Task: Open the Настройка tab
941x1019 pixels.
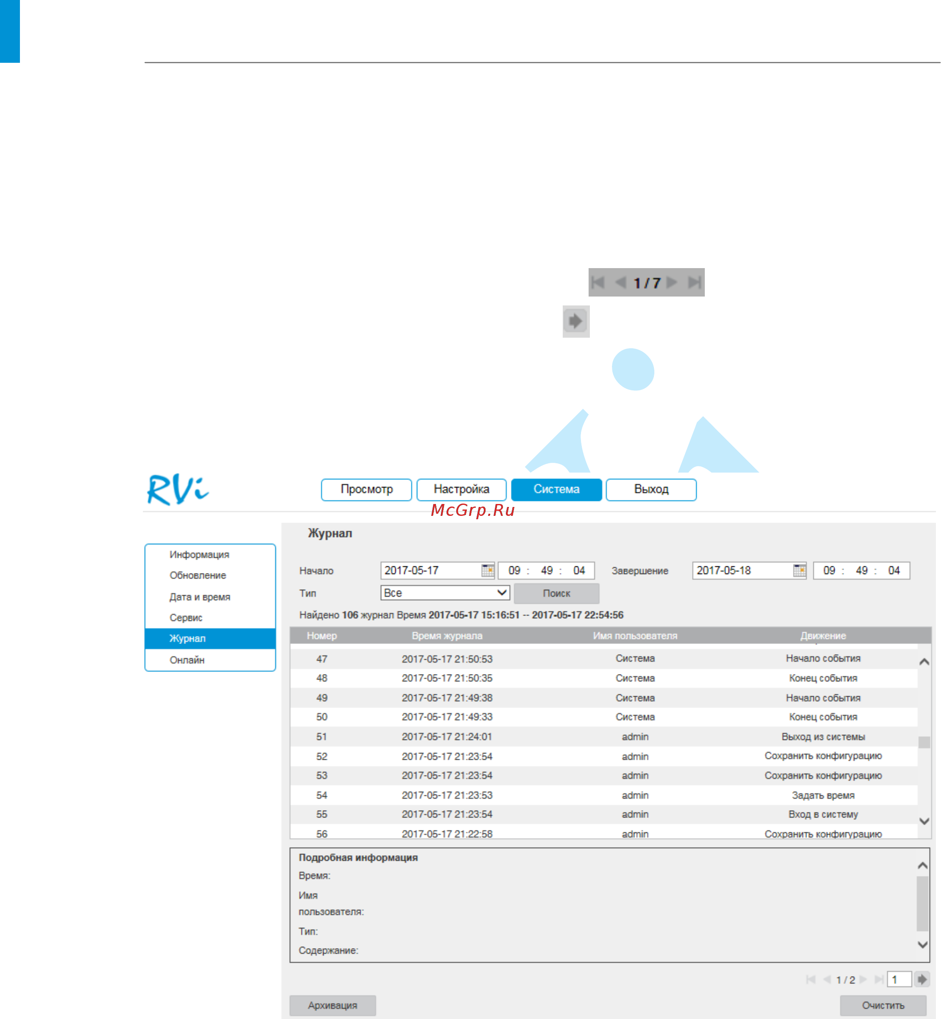Action: click(461, 490)
